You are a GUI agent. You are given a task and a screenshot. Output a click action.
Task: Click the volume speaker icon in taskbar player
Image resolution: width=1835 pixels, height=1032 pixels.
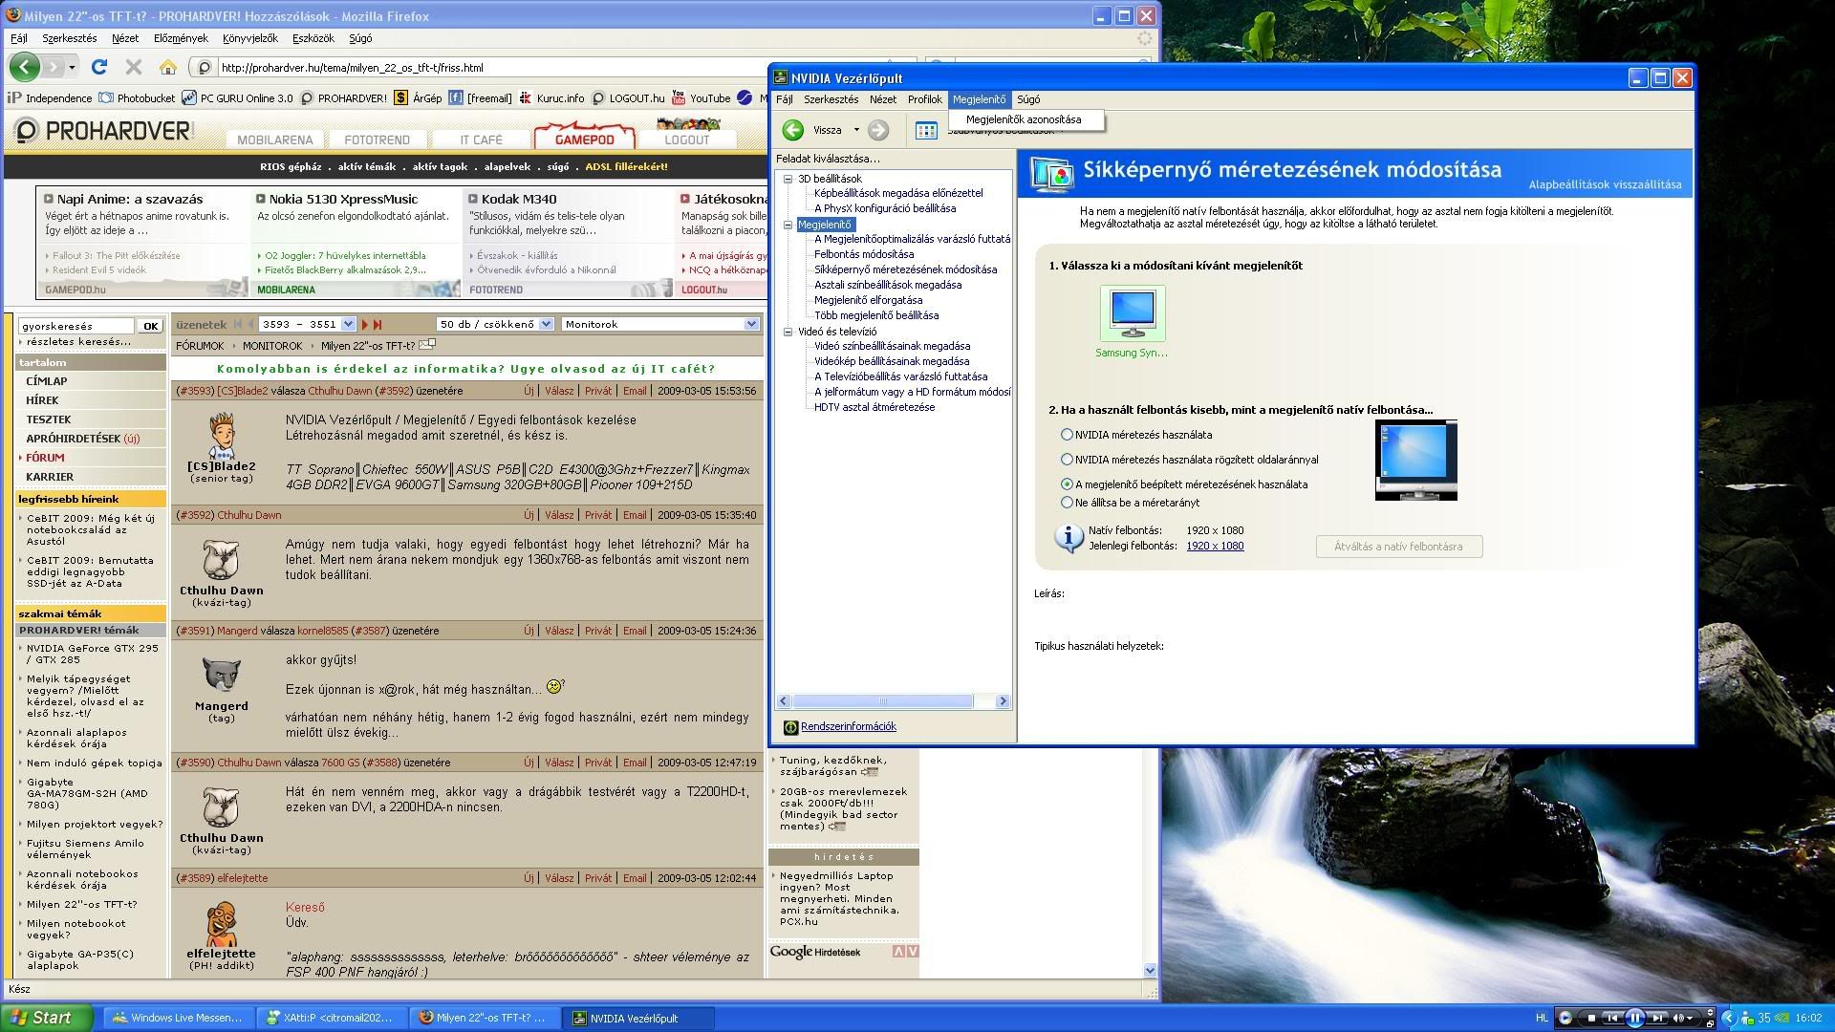point(1678,1018)
